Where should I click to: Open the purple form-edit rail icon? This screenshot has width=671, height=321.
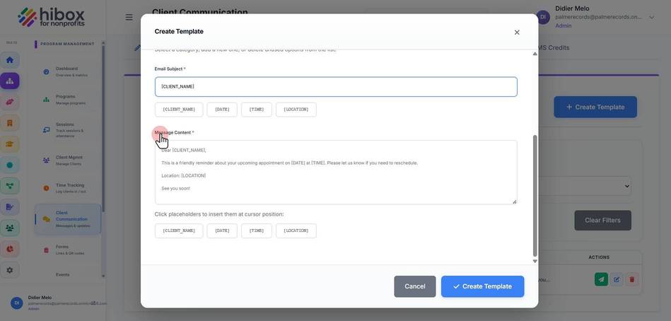[x=9, y=207]
